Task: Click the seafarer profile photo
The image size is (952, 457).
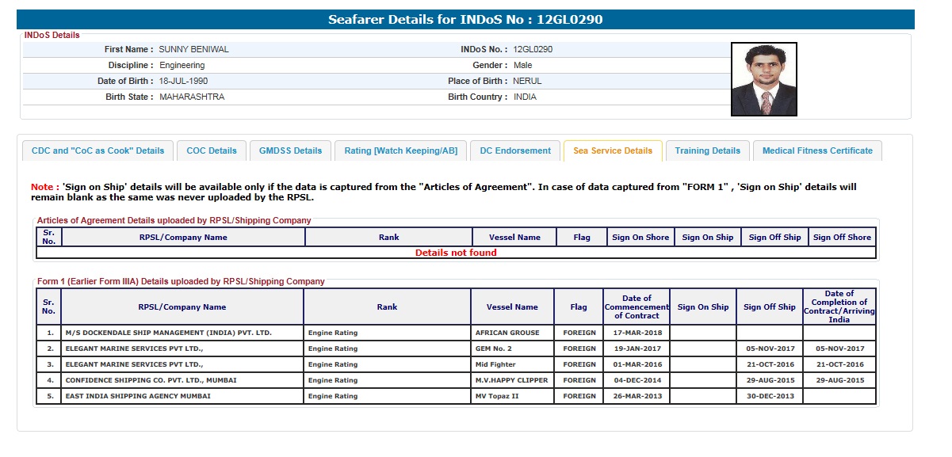Action: tap(763, 79)
